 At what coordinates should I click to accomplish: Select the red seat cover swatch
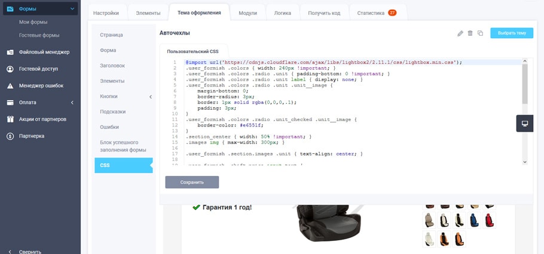click(x=489, y=220)
